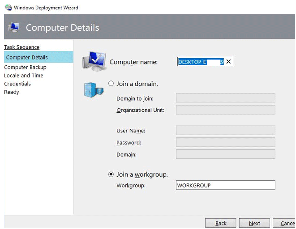Click the Organizational Unit label
Screen dimensions: 296x229
140,110
